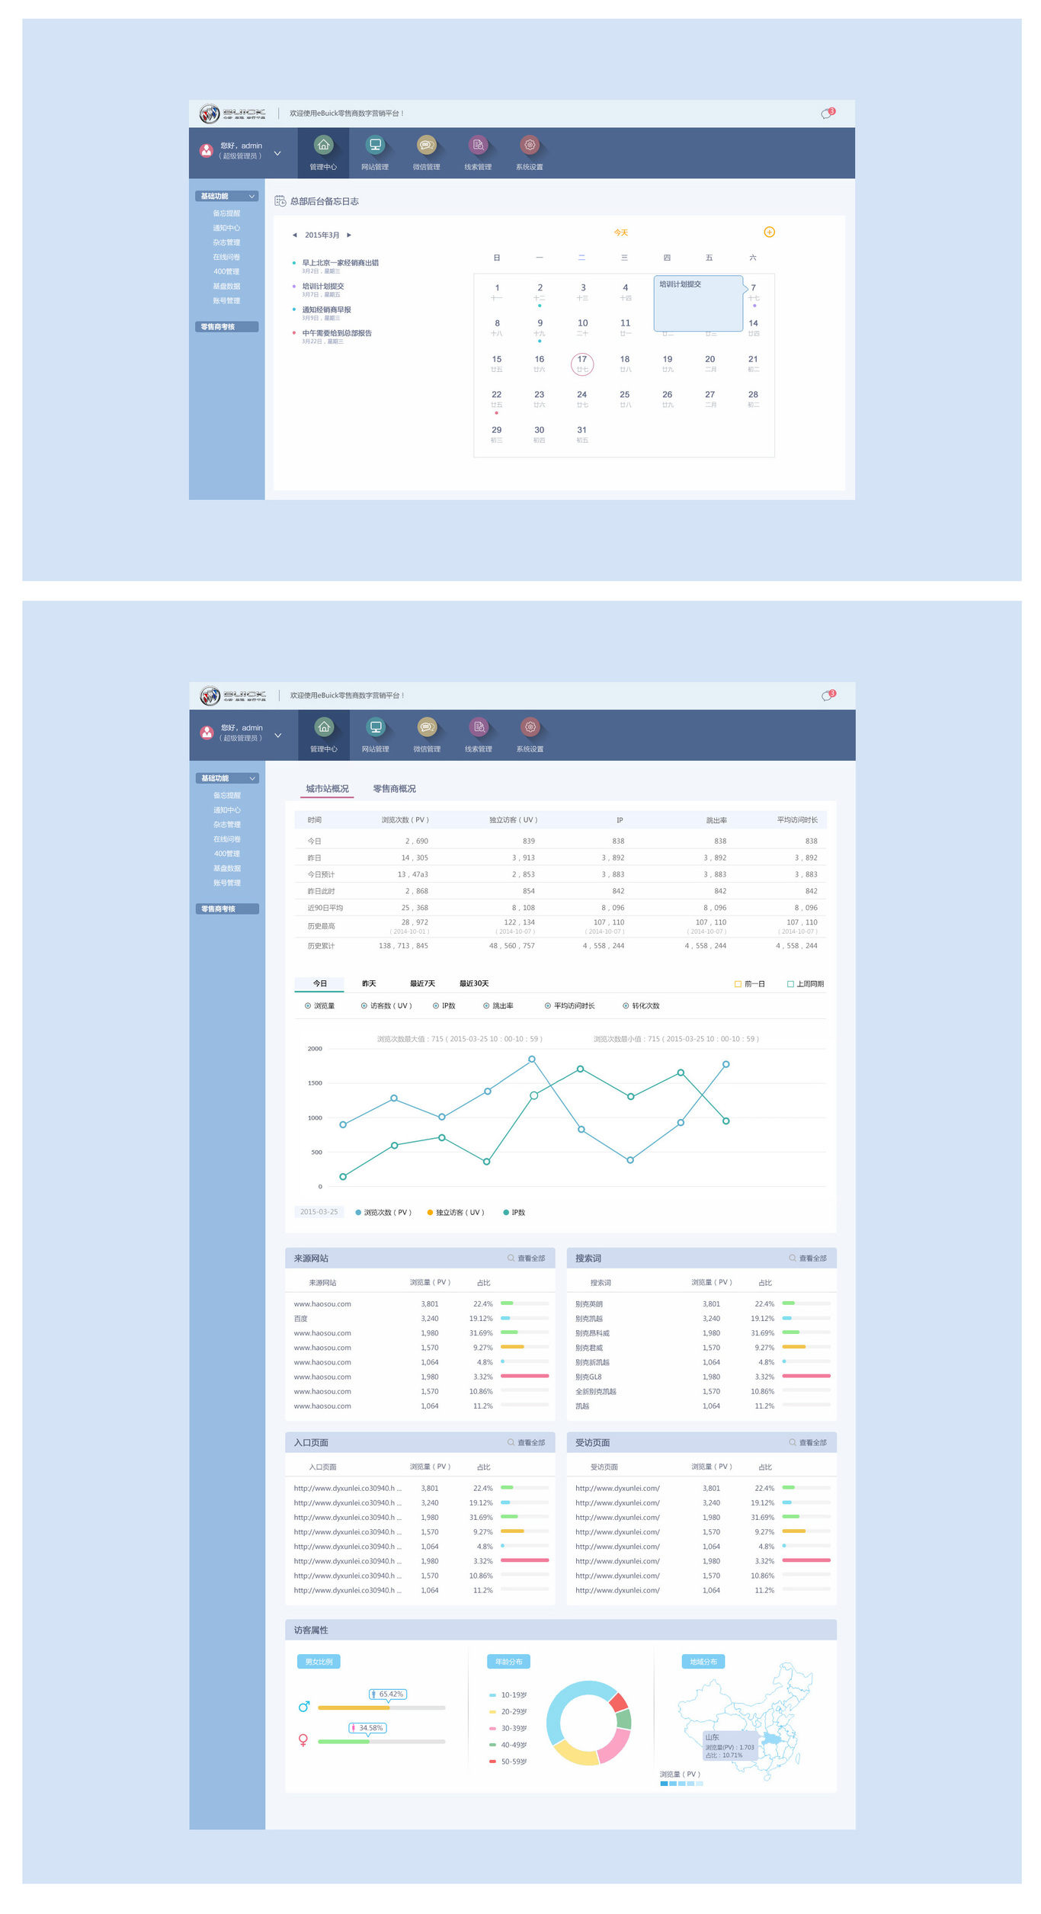Select the IP数 radio button
The height and width of the screenshot is (1914, 1041).
coord(435,1006)
